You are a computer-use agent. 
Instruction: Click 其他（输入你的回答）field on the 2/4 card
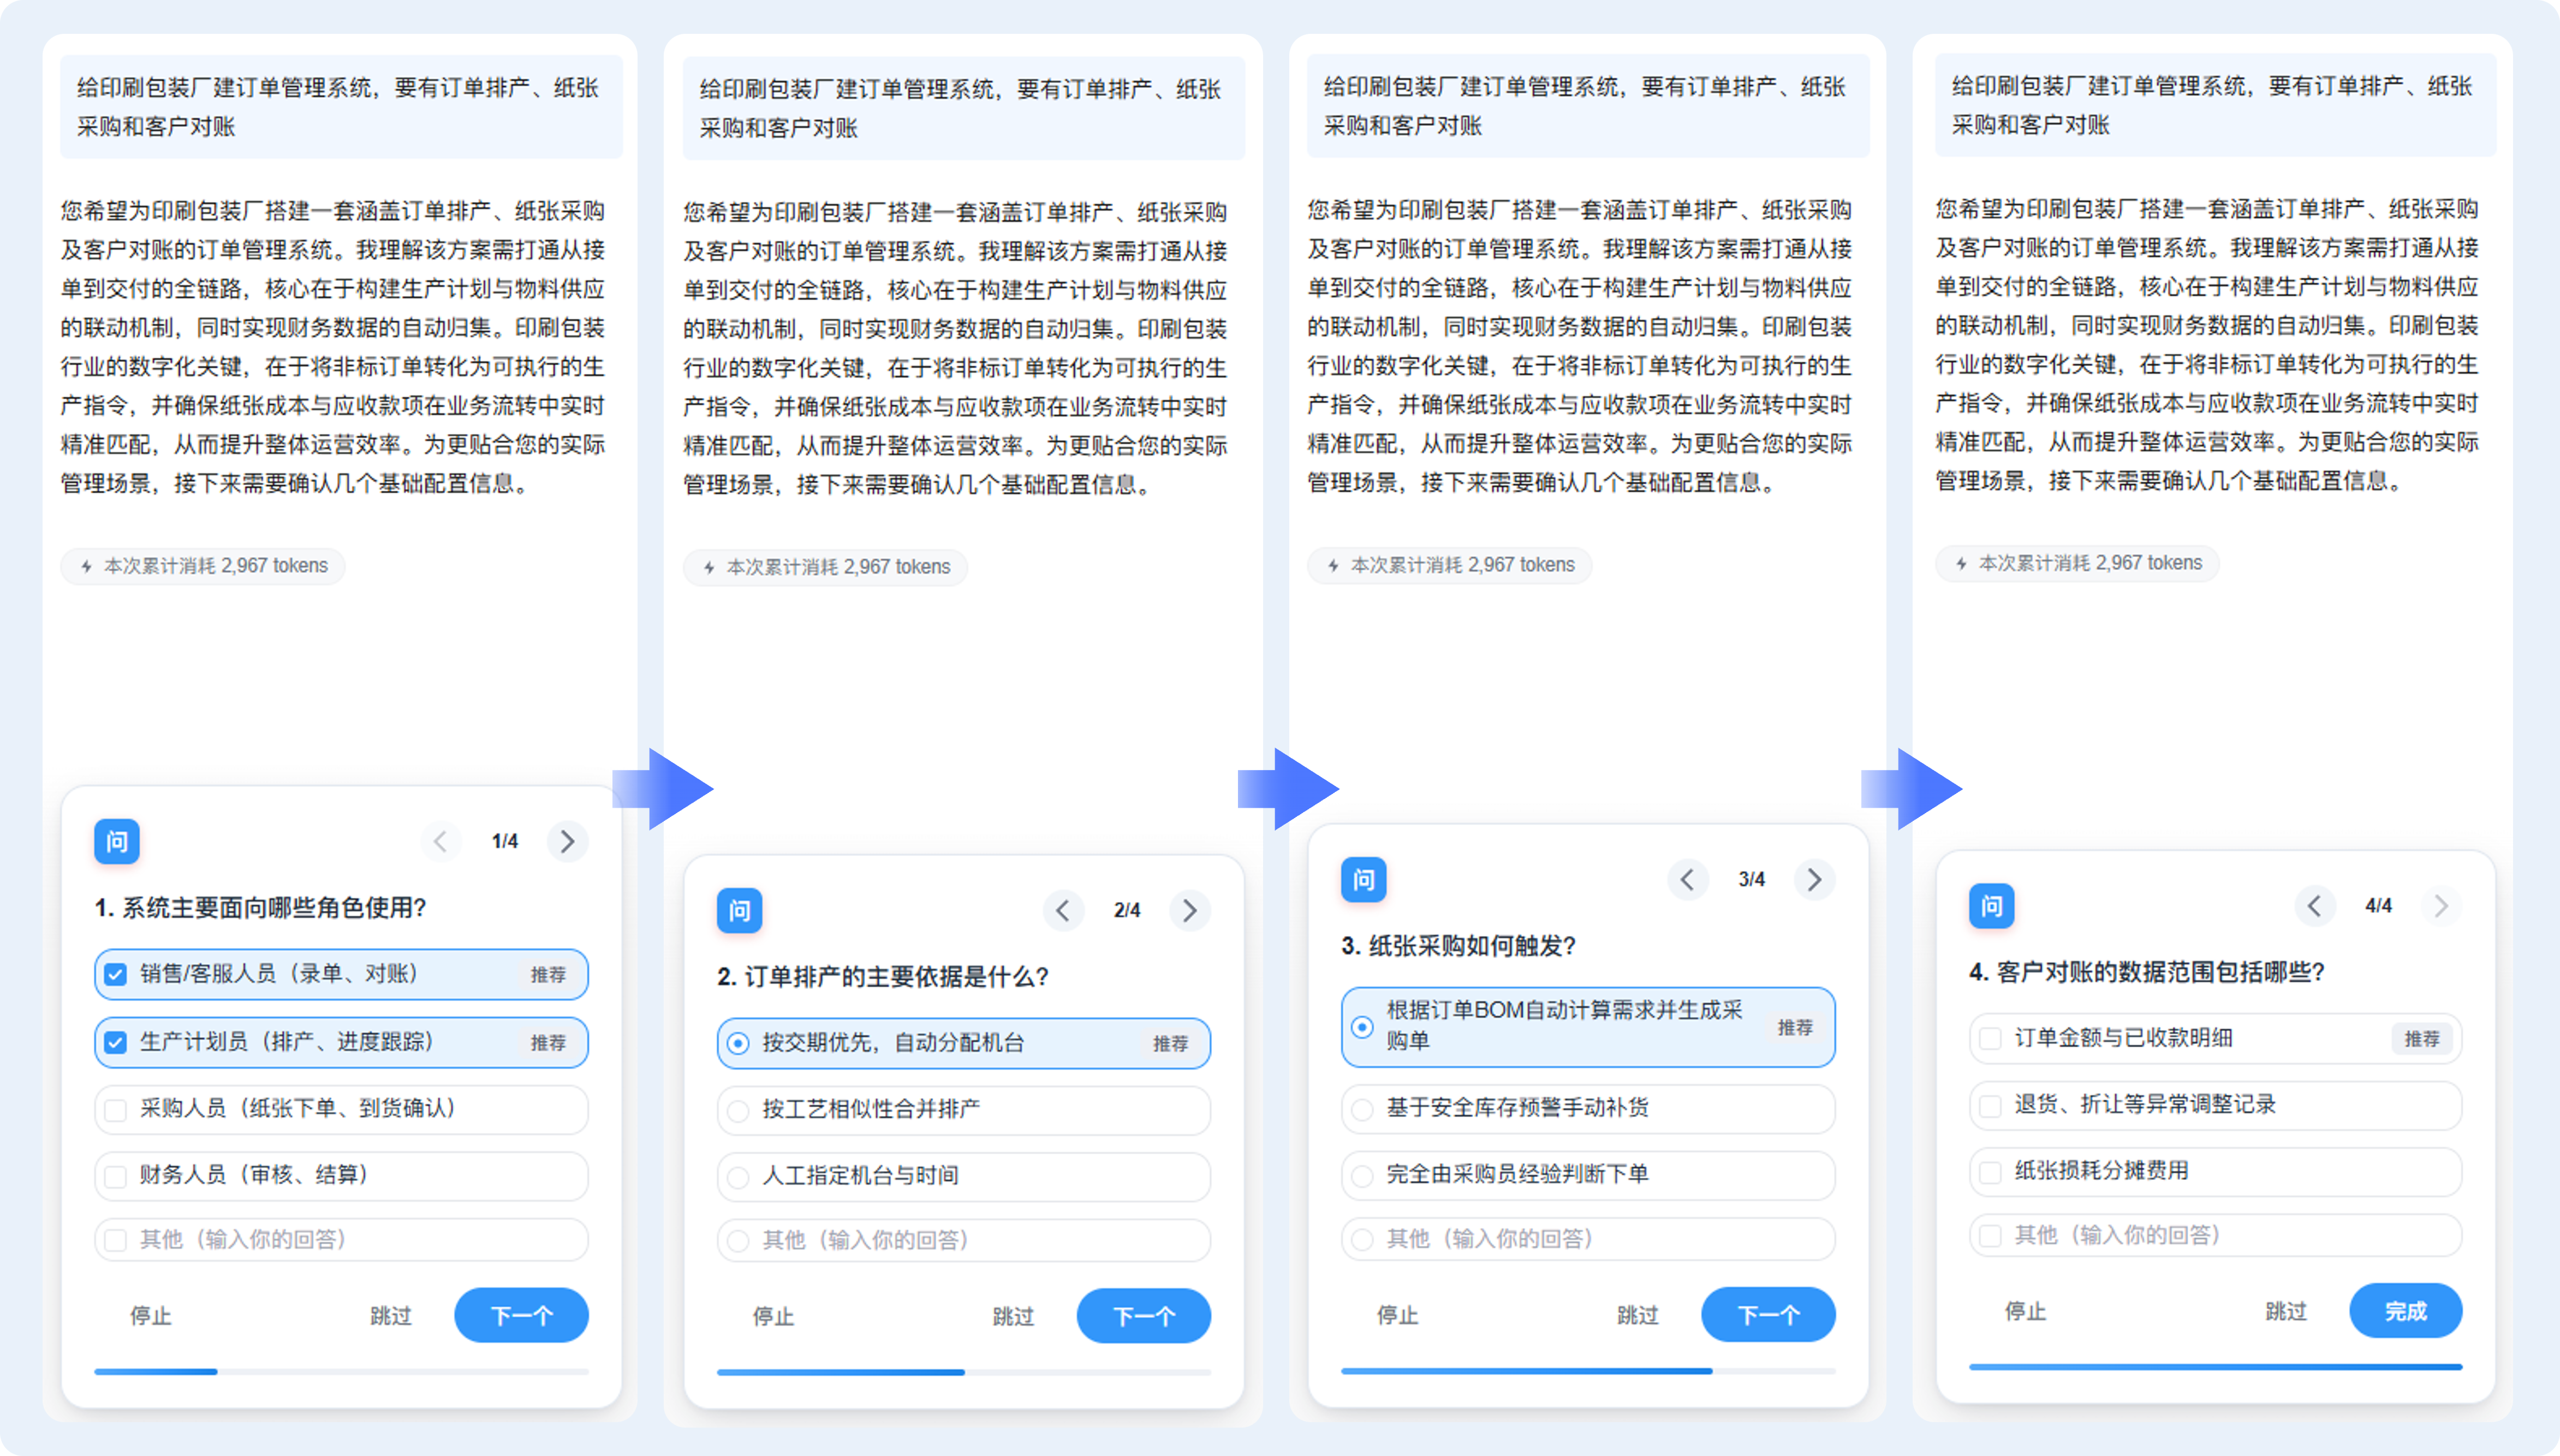click(964, 1241)
